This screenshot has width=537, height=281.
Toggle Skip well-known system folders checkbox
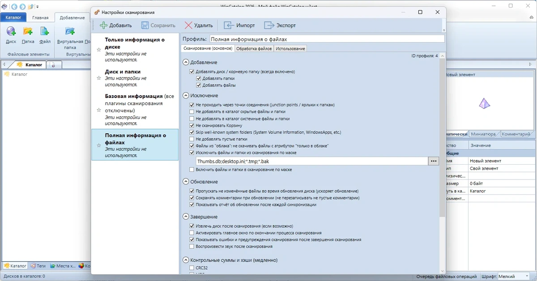[192, 132]
